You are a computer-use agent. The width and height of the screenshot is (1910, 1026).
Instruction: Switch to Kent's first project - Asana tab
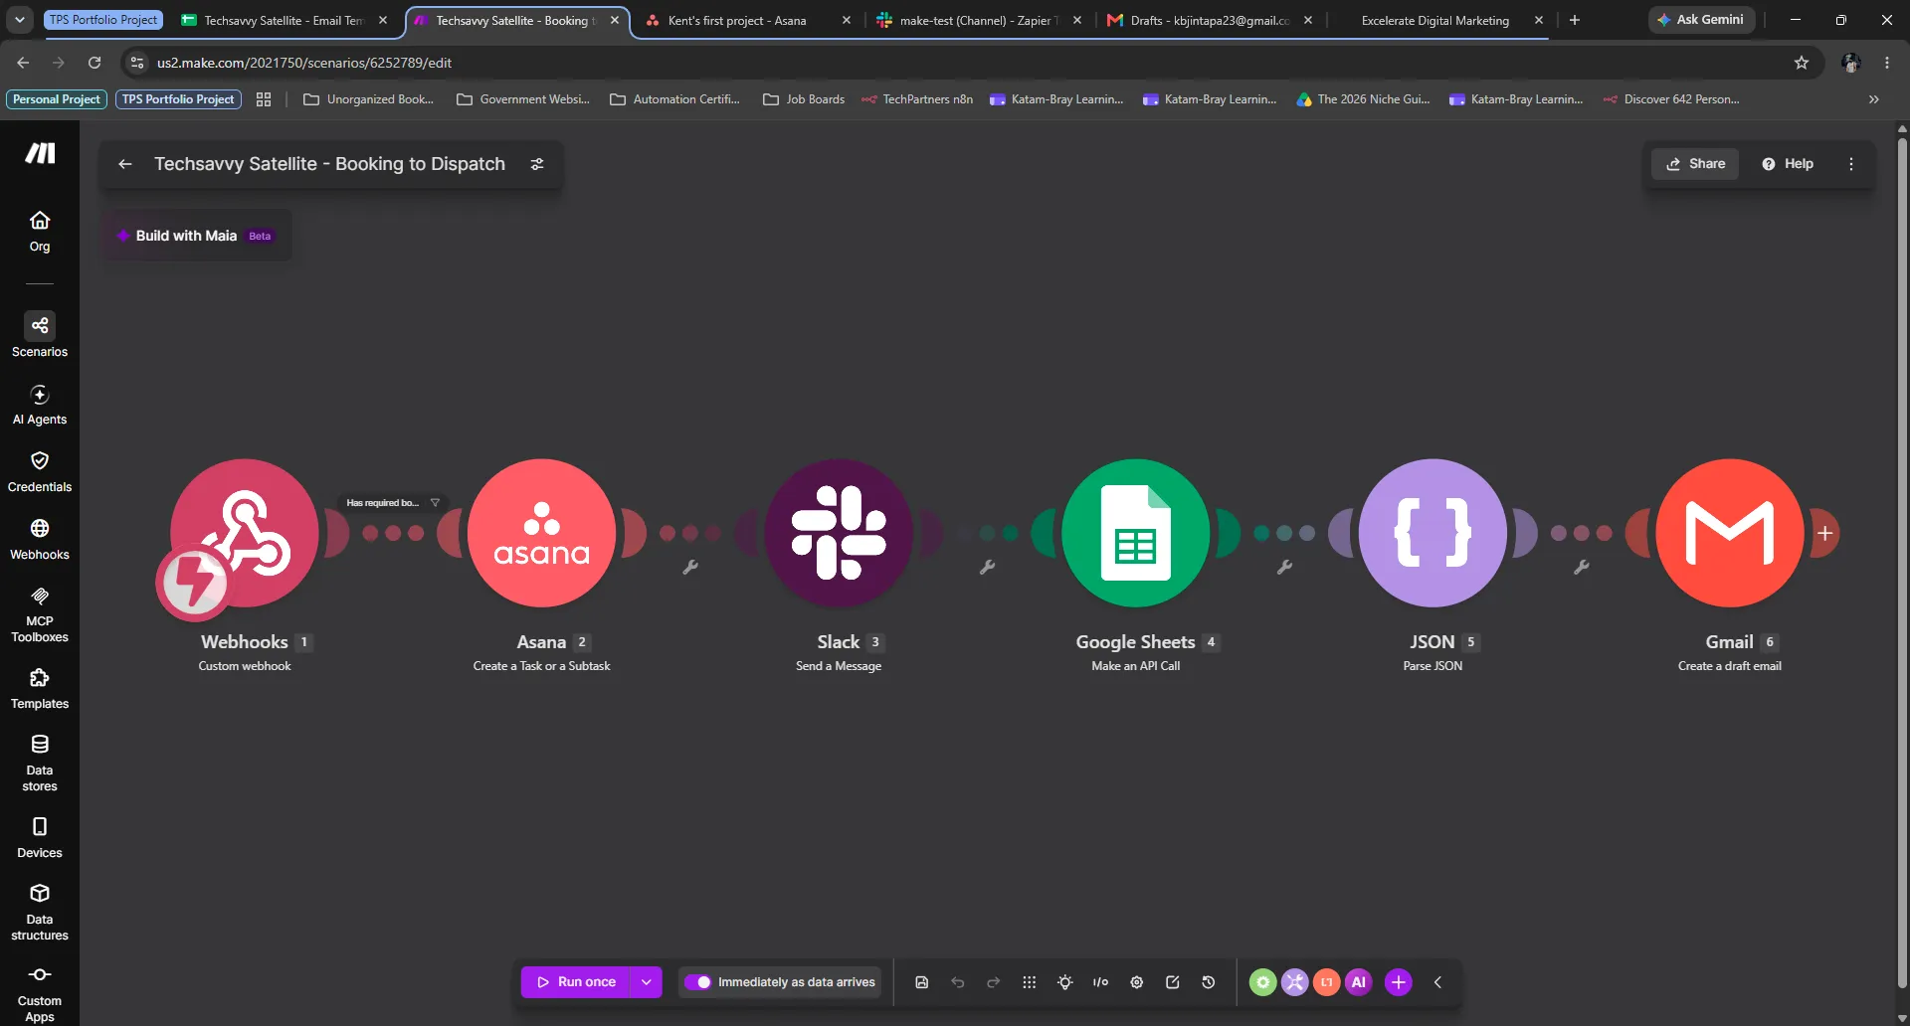[x=737, y=20]
